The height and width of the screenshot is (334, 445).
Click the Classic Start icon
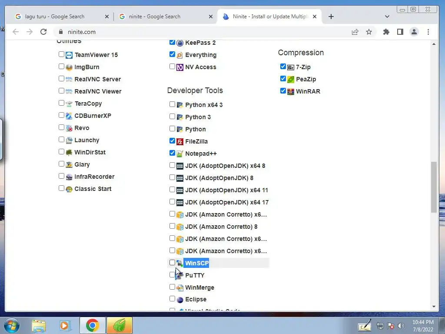point(69,189)
